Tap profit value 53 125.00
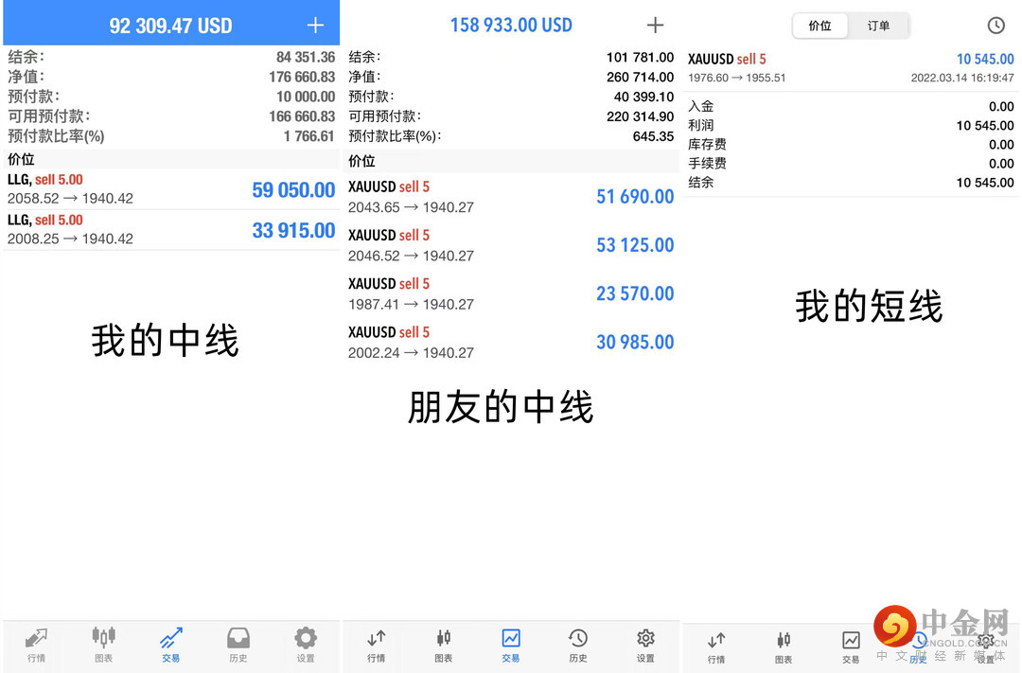The height and width of the screenshot is (673, 1022). (635, 245)
